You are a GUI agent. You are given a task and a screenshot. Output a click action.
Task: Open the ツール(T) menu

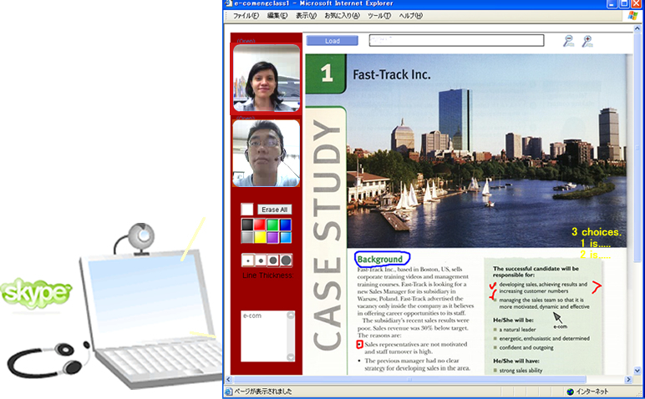pos(378,16)
